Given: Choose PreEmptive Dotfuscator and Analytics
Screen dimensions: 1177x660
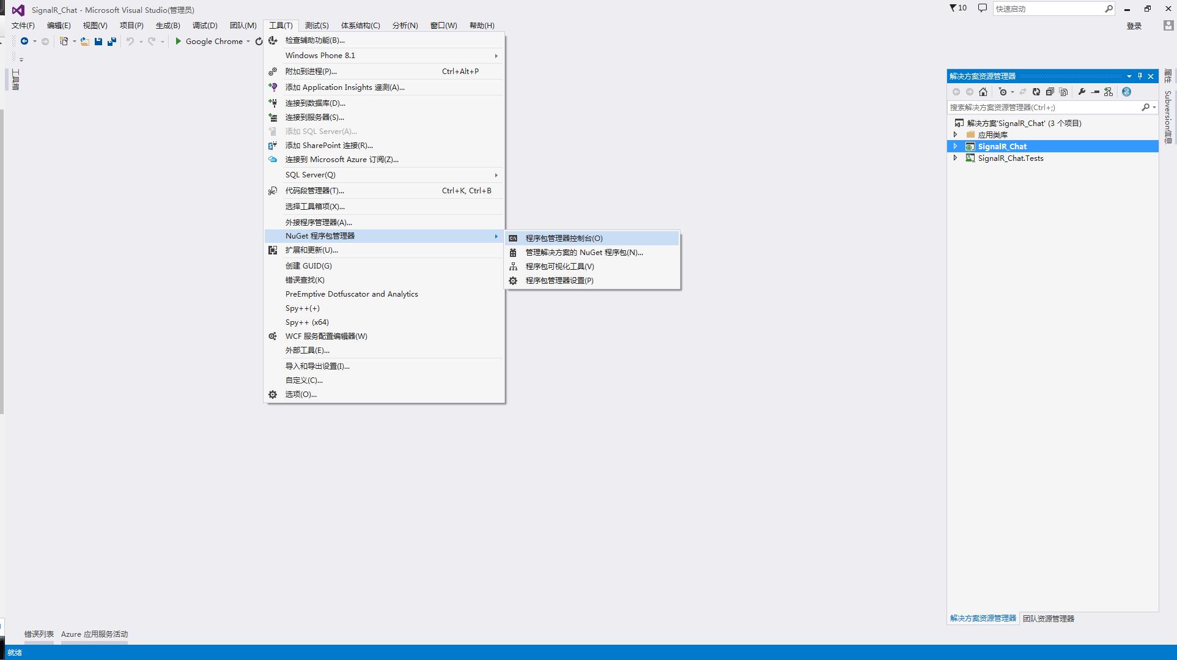Looking at the screenshot, I should 384,294.
